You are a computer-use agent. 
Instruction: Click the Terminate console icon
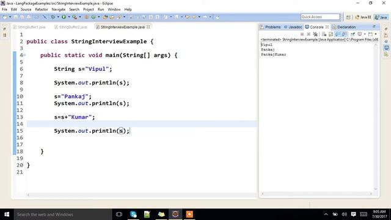pyautogui.click(x=302, y=34)
